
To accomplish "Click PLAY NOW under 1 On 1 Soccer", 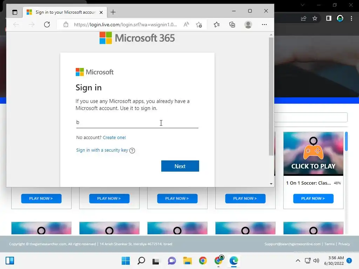I will point(313,199).
